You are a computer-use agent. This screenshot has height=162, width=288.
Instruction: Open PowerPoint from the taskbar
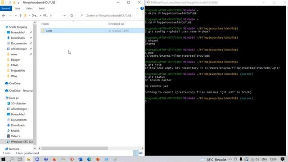click(x=98, y=159)
